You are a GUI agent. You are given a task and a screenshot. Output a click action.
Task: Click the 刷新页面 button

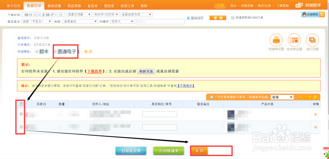[x=146, y=71]
